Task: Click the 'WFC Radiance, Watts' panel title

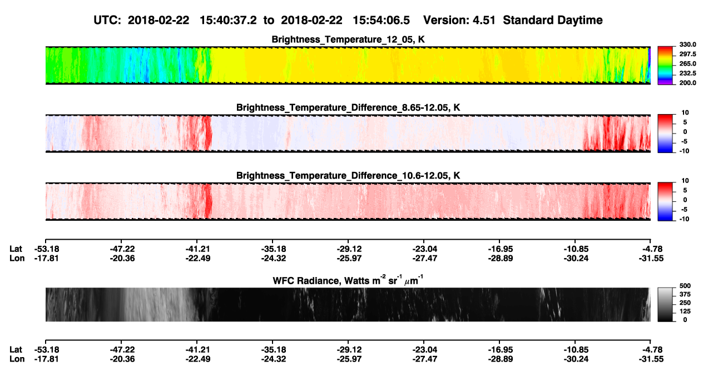Action: tap(348, 280)
